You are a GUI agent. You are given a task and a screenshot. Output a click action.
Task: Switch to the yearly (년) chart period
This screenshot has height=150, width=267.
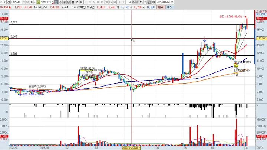coord(69,2)
